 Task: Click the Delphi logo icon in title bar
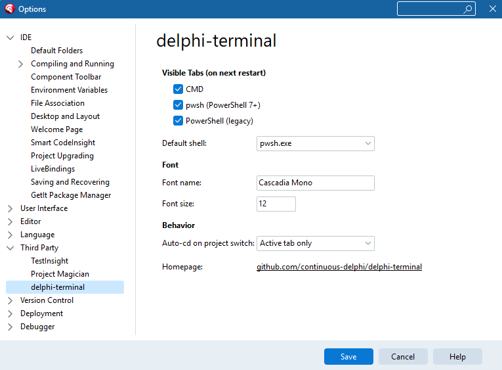pyautogui.click(x=10, y=9)
